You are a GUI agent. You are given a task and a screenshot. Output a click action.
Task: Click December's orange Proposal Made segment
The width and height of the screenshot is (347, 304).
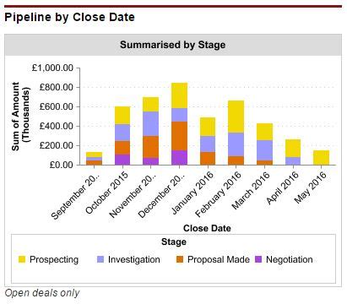pos(179,136)
